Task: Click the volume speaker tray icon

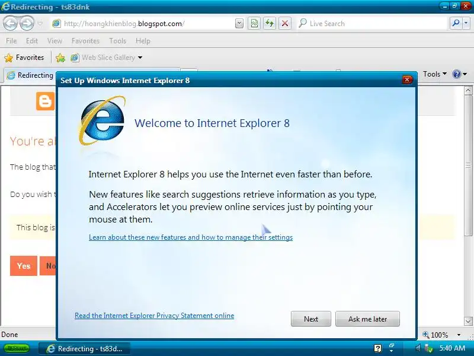Action: [418, 348]
